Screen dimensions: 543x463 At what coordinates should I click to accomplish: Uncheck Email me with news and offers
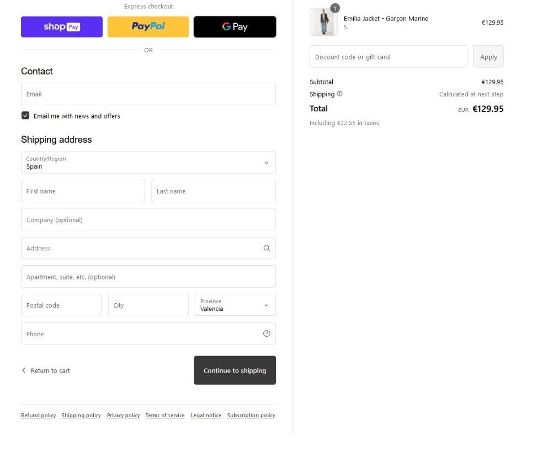tap(25, 116)
